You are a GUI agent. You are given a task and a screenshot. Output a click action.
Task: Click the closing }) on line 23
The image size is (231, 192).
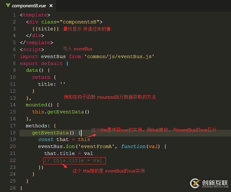pos(41,167)
